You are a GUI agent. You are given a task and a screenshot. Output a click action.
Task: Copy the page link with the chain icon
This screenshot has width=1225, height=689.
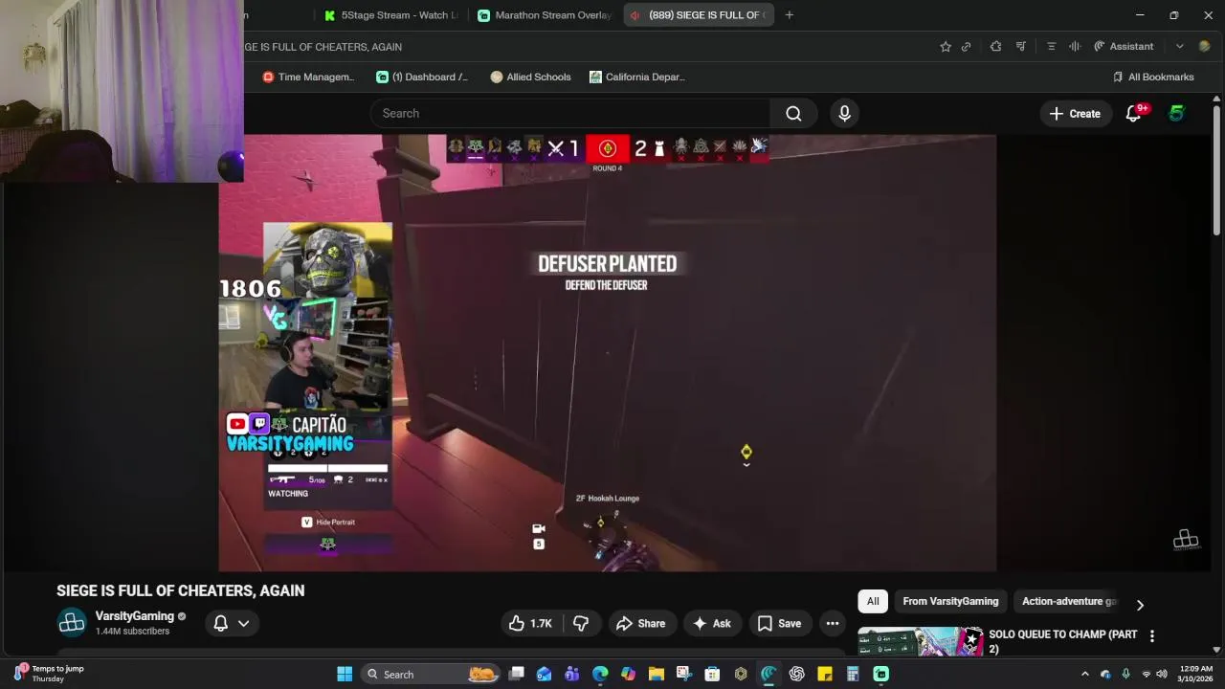[967, 46]
